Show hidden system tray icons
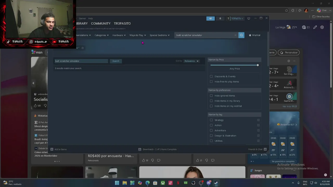The height and width of the screenshot is (187, 333). (293, 183)
